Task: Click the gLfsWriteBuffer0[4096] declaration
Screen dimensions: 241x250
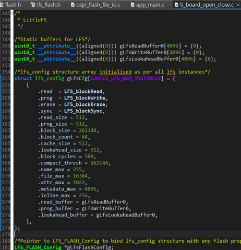Action: point(152,52)
